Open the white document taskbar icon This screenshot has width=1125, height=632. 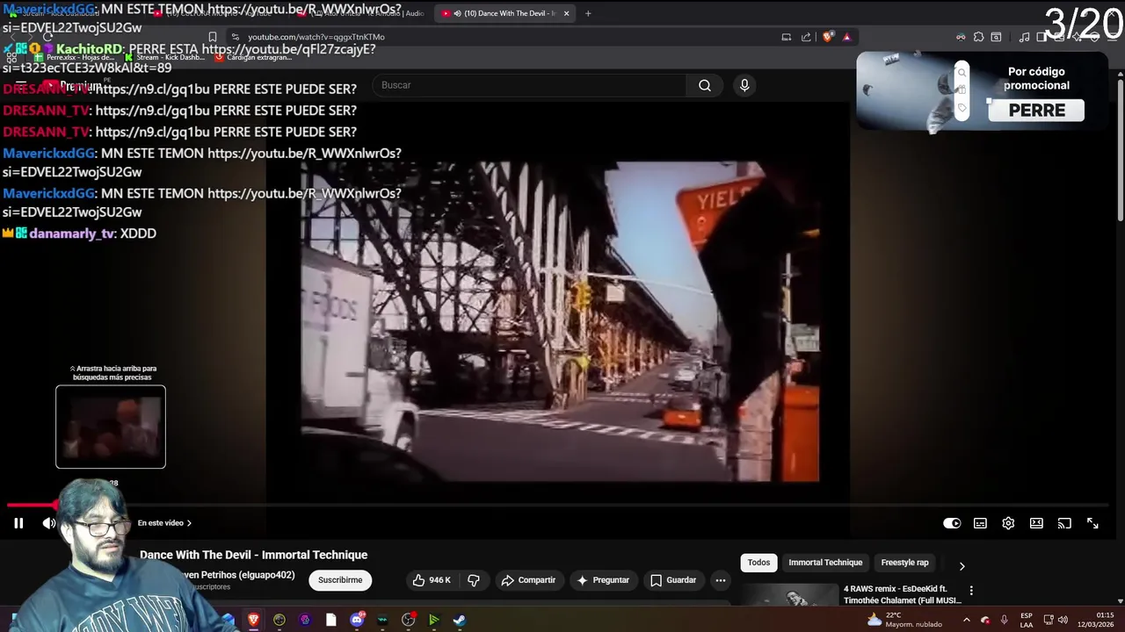coord(330,620)
